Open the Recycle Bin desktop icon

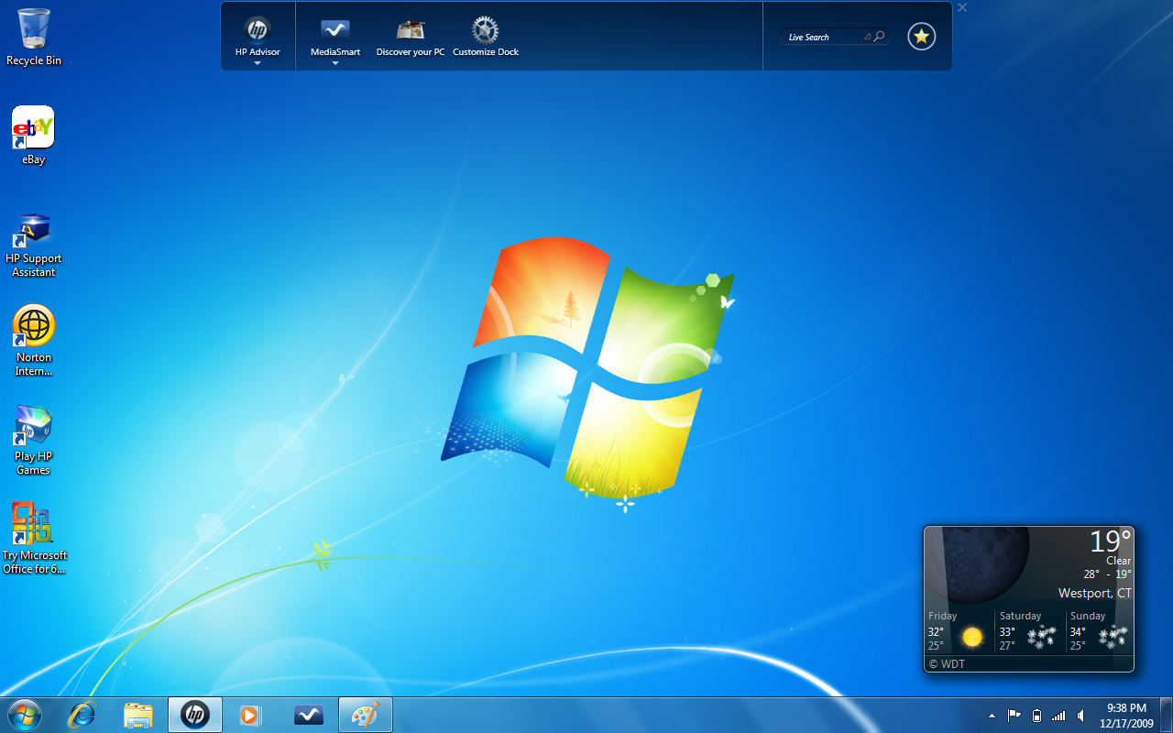[34, 37]
